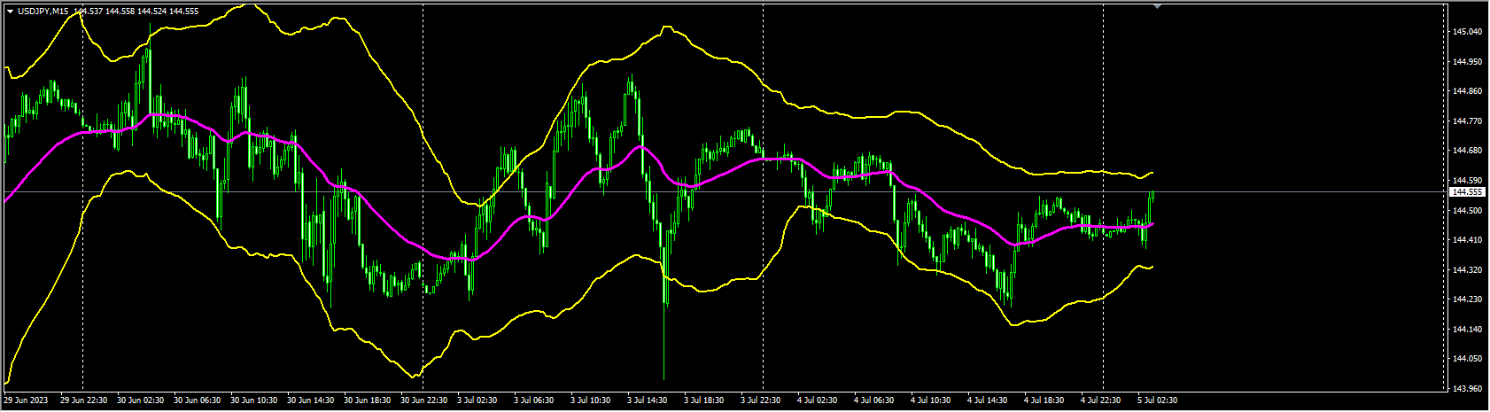Click the 30 Jun 14:30 time label
1490x412 pixels.
coord(312,400)
